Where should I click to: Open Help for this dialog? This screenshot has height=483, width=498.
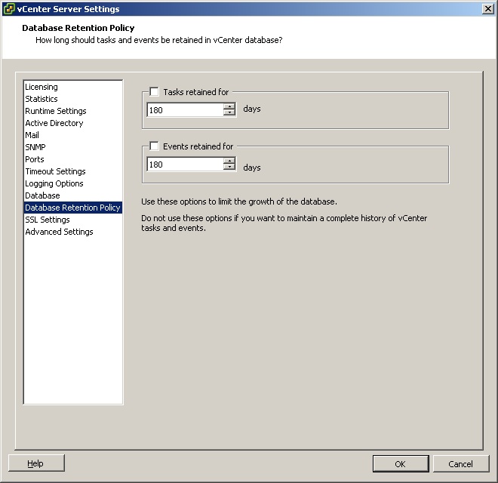(x=36, y=463)
